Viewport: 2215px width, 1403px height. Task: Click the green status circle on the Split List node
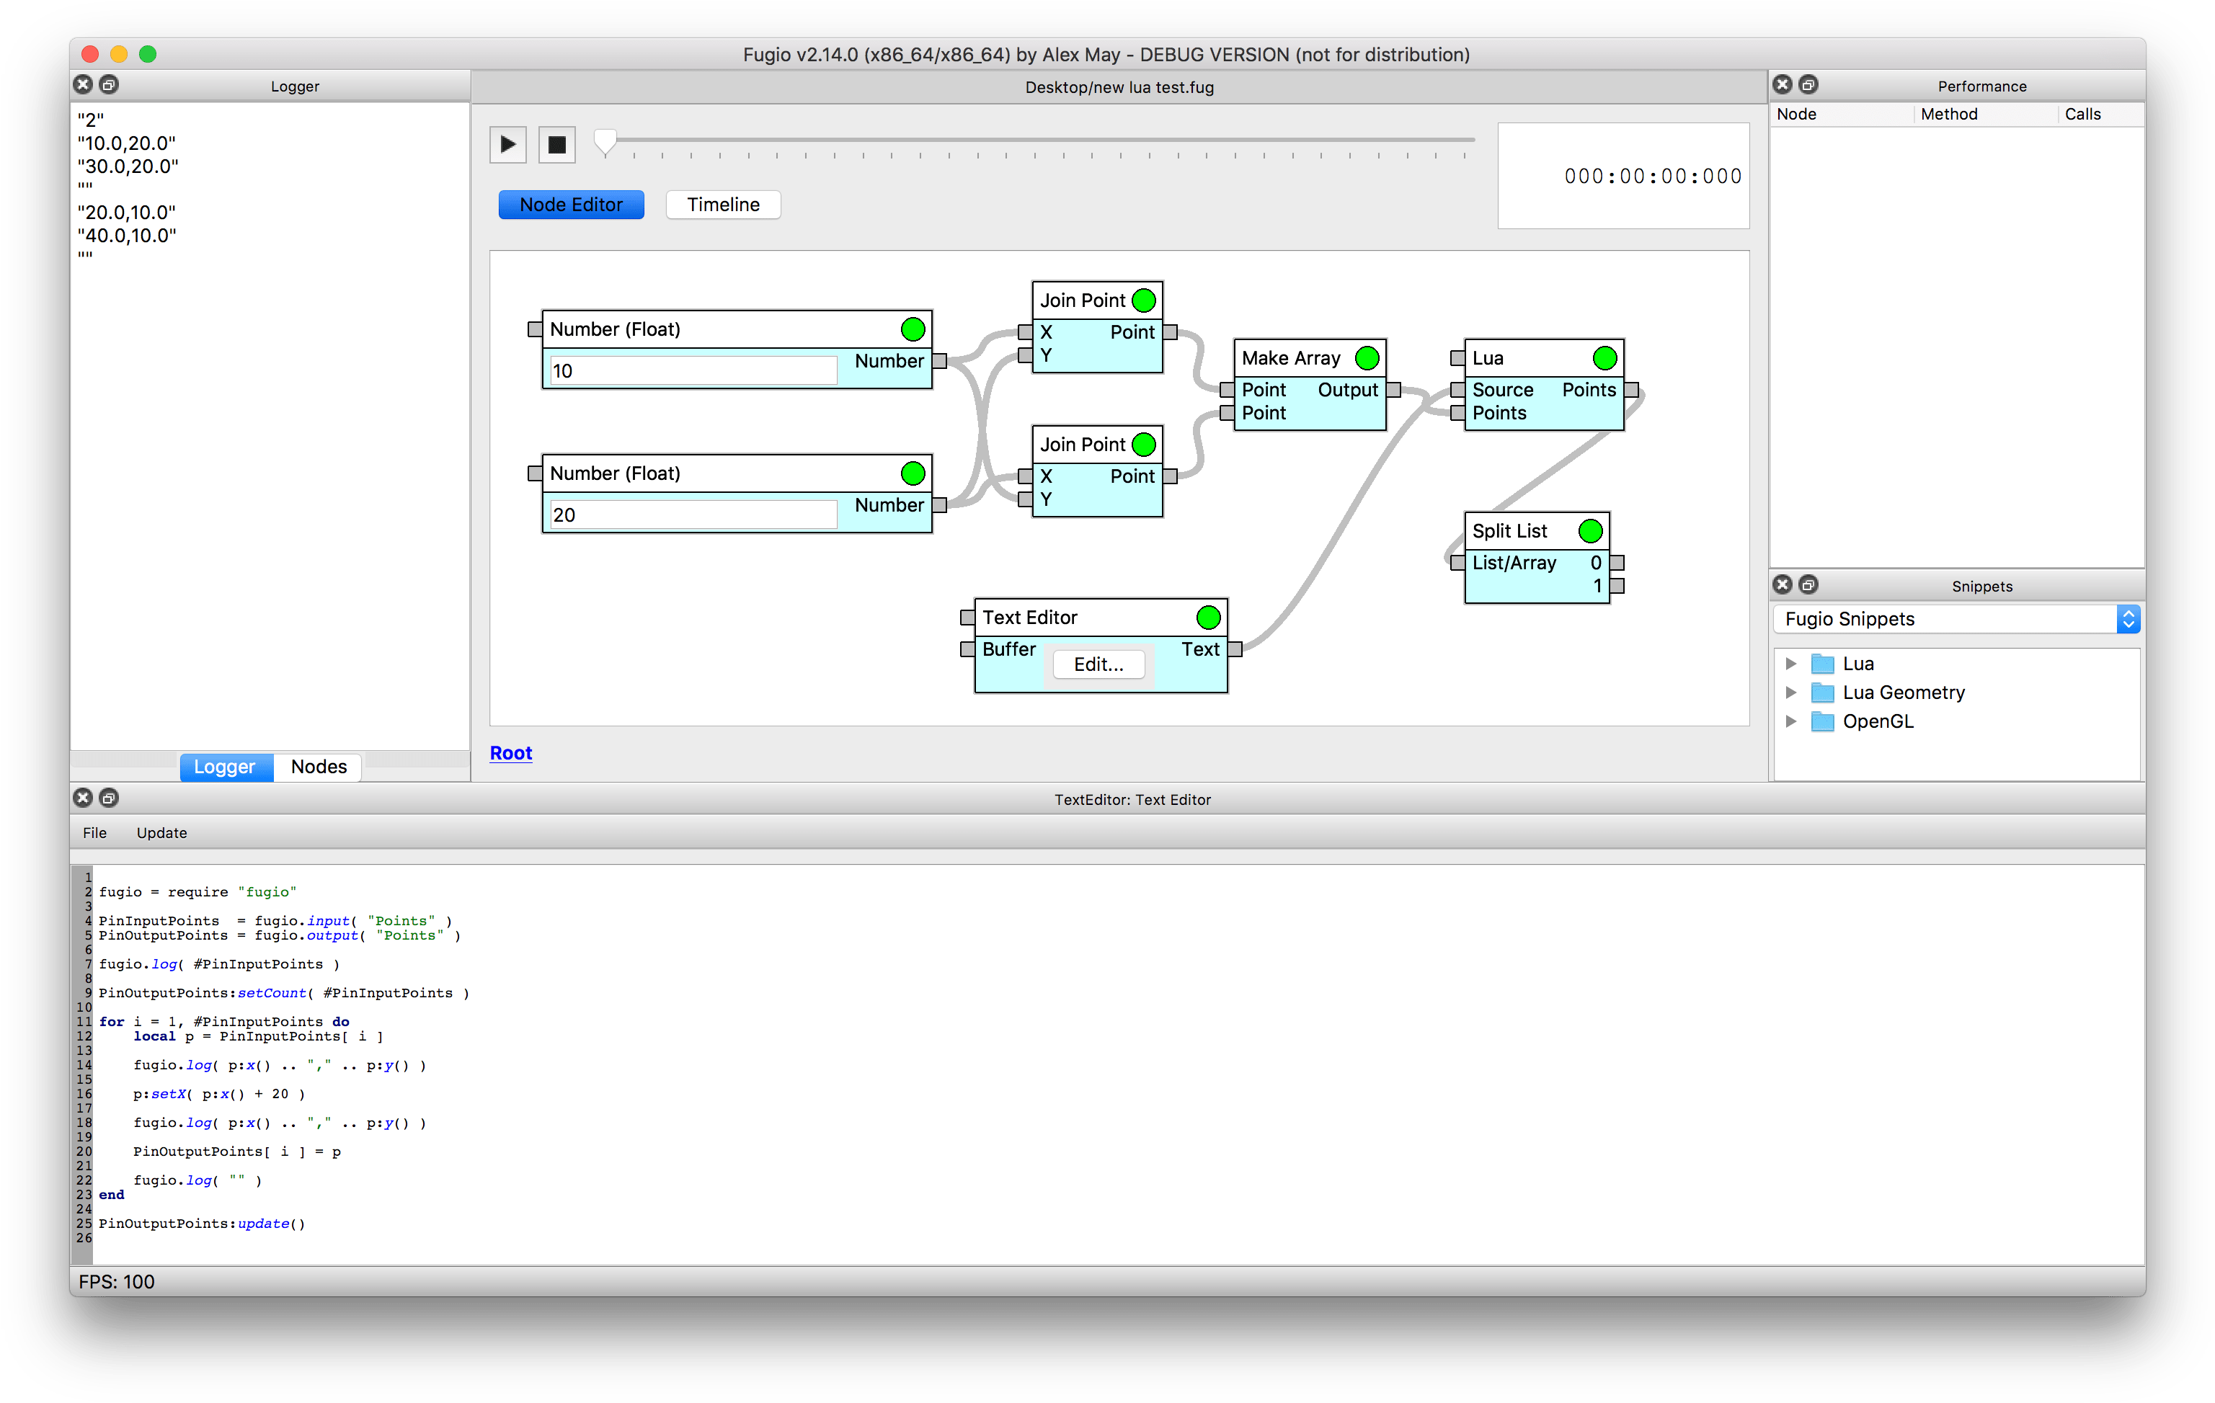pos(1590,530)
